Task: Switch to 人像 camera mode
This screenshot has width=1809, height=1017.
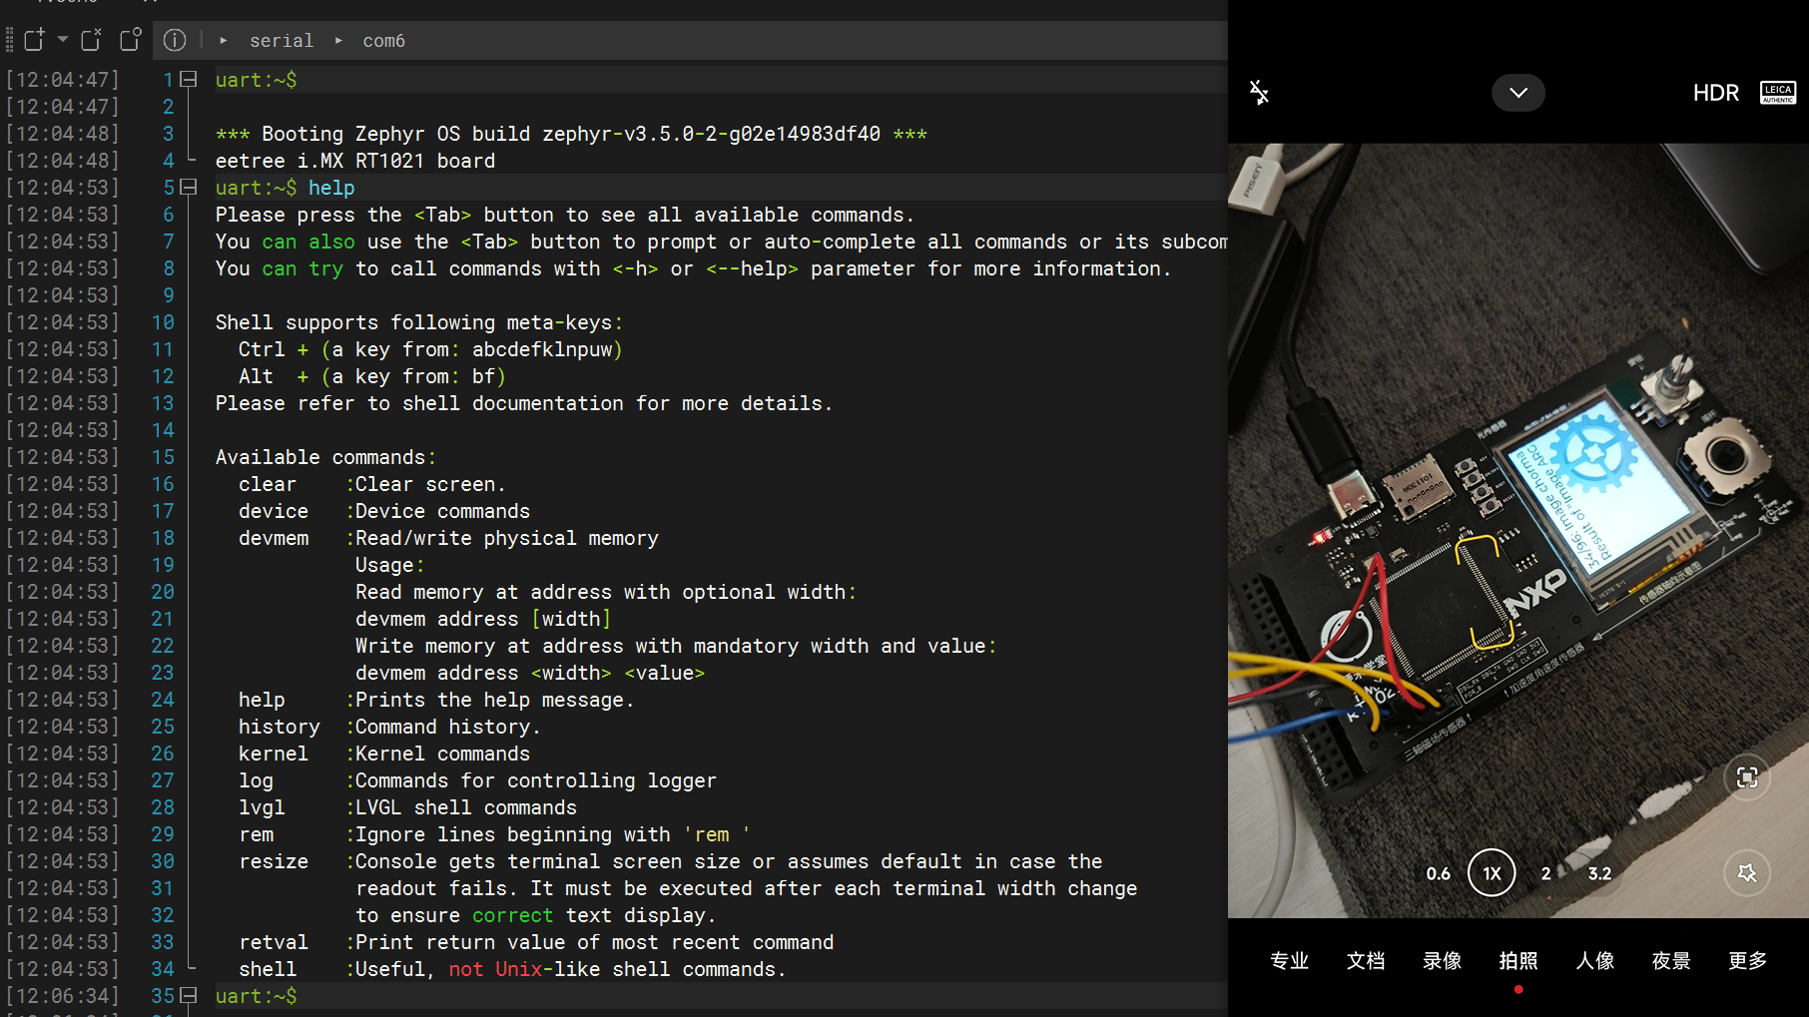Action: (x=1594, y=960)
